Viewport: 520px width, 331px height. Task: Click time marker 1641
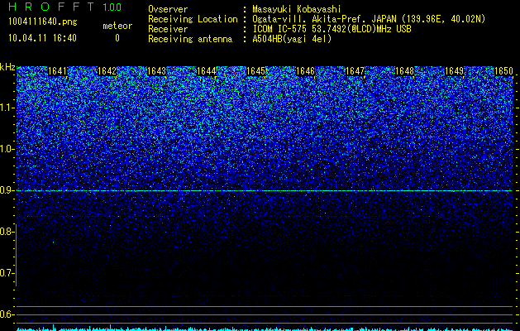tap(57, 71)
